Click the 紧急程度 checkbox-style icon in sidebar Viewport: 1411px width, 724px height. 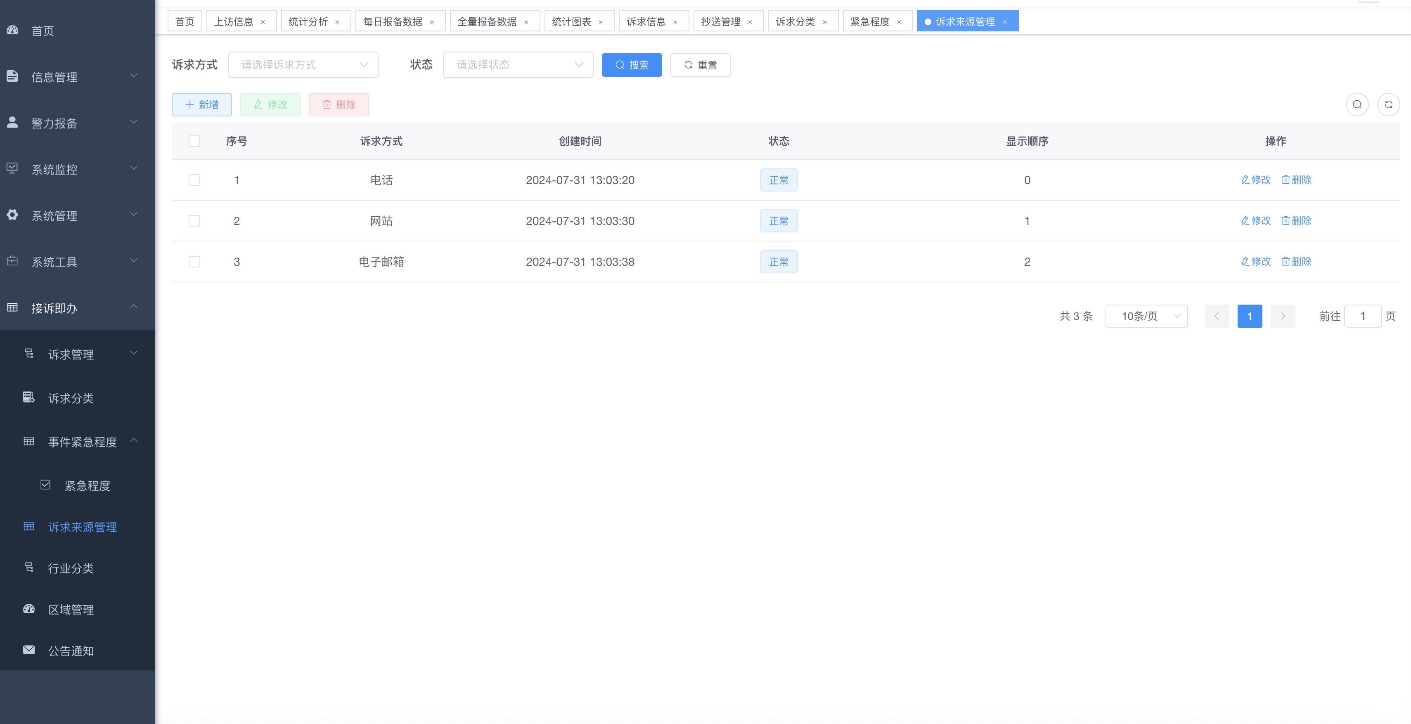(45, 485)
